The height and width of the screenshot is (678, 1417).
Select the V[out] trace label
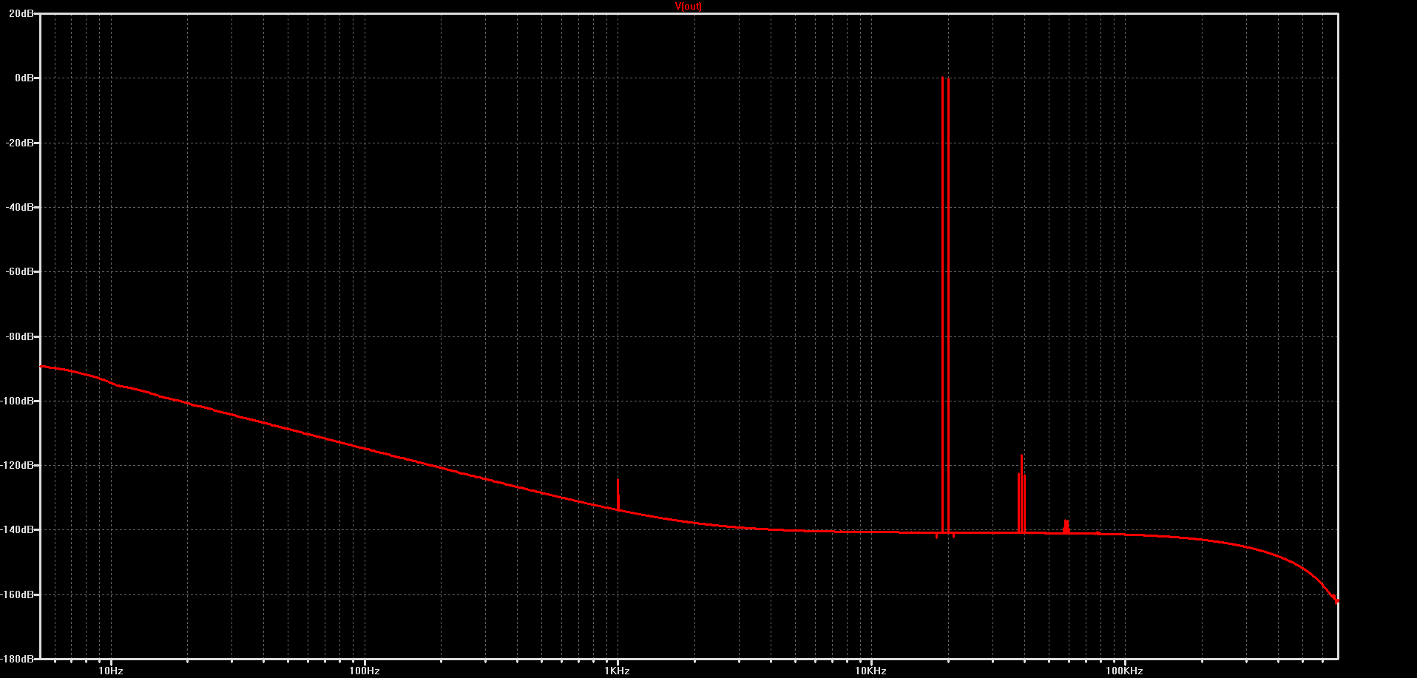click(x=688, y=6)
